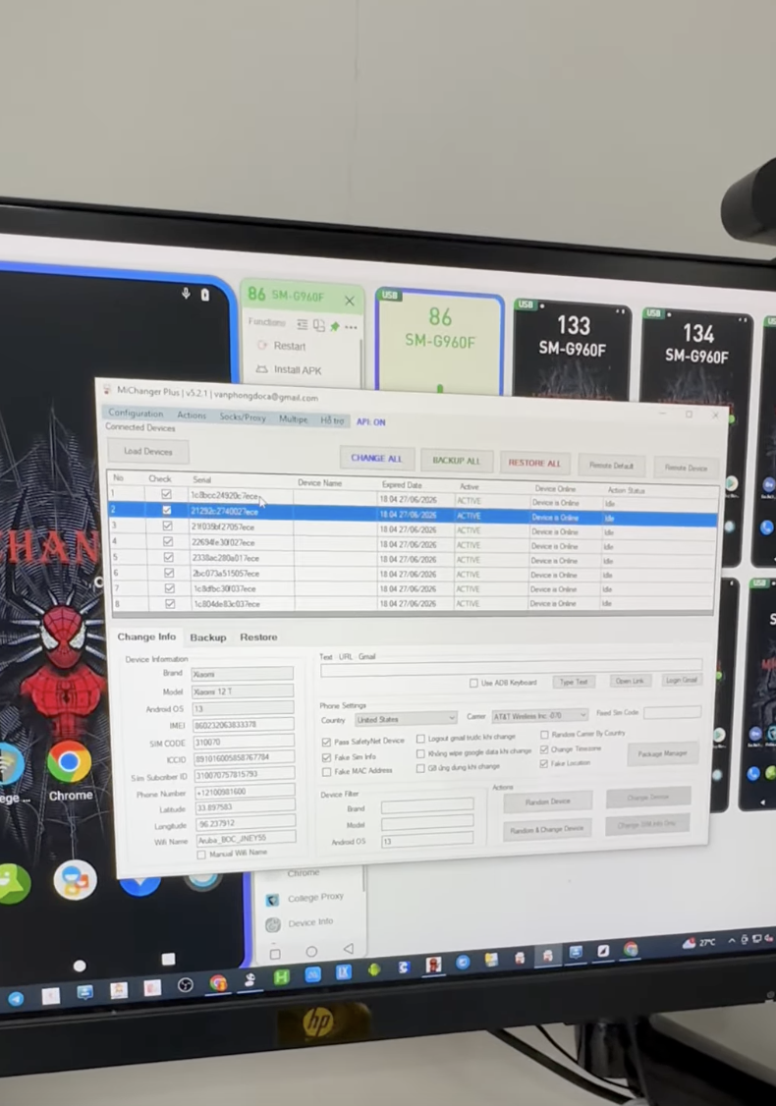Click the BACKUP ALL button
The height and width of the screenshot is (1106, 776).
pyautogui.click(x=456, y=461)
